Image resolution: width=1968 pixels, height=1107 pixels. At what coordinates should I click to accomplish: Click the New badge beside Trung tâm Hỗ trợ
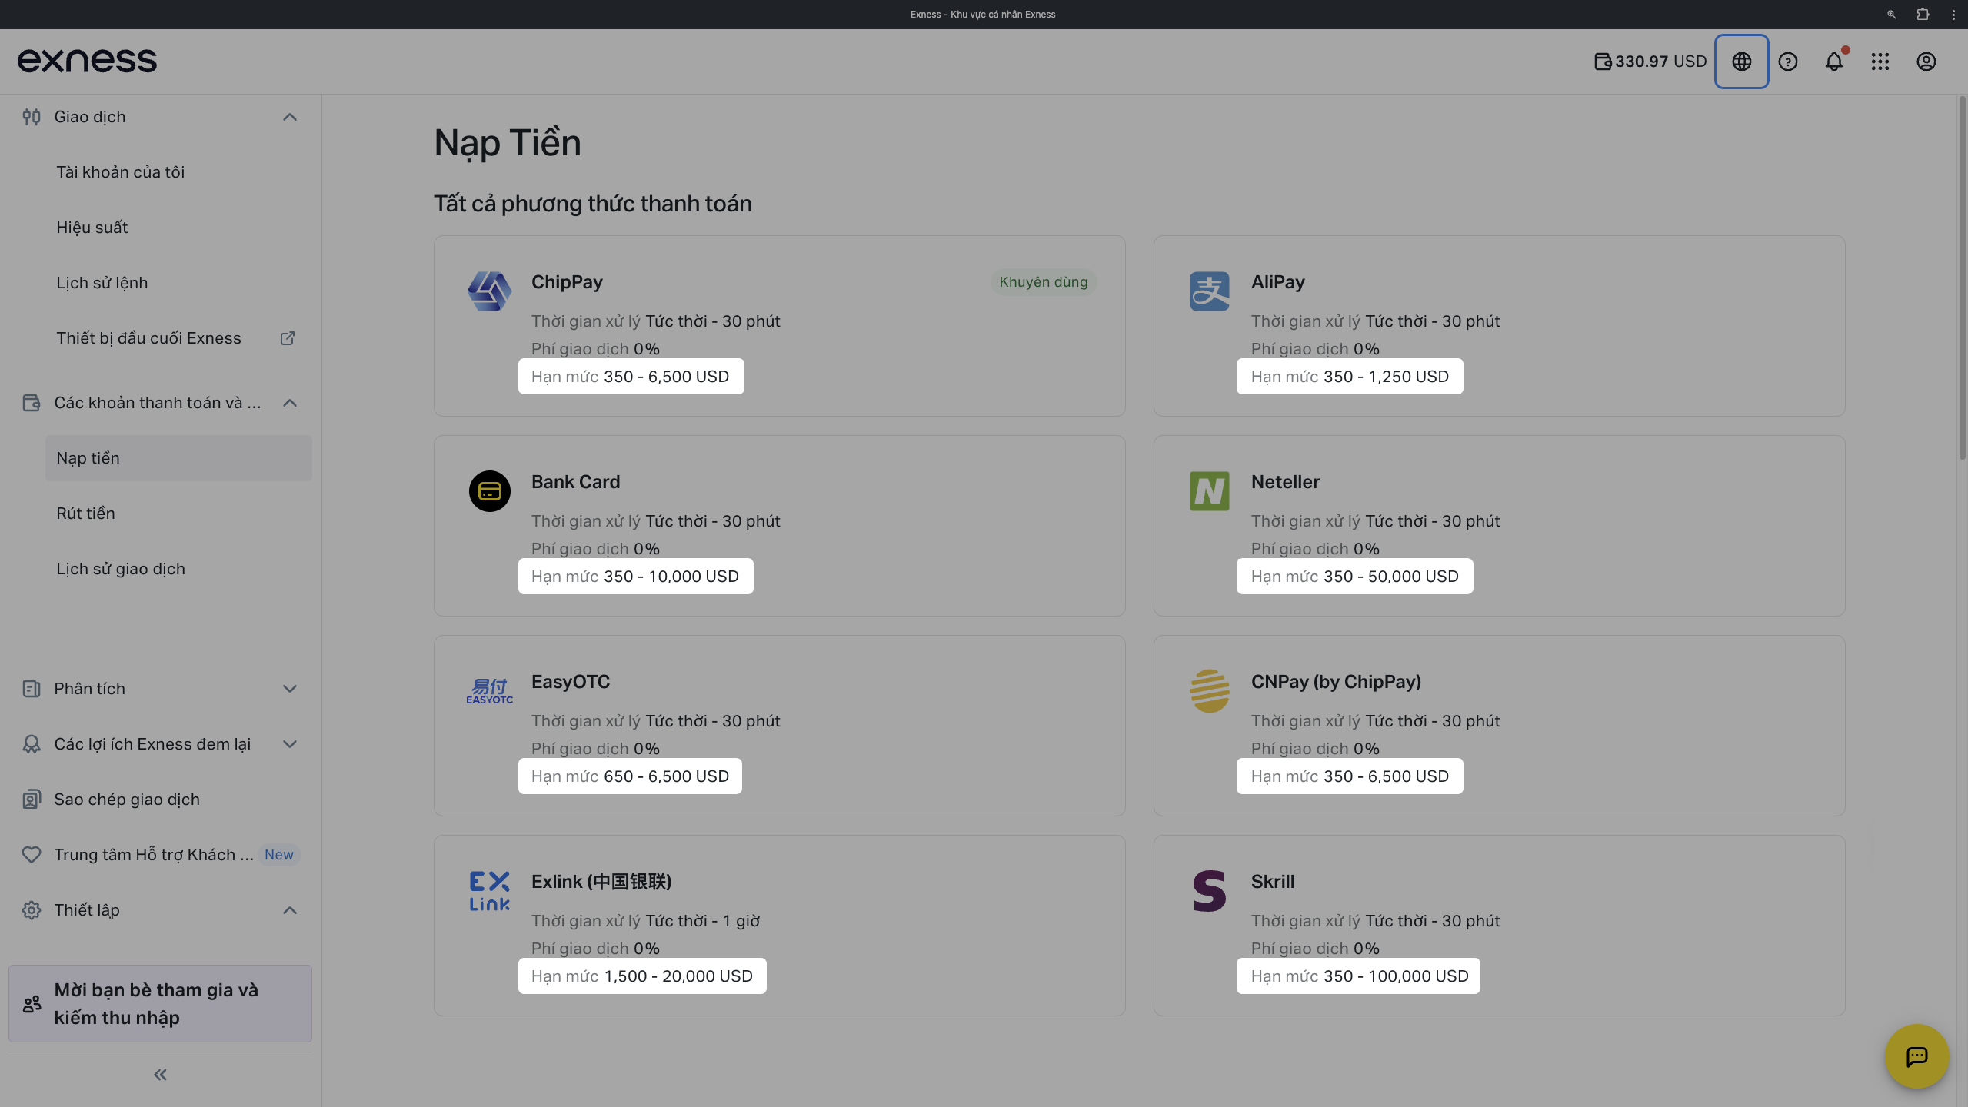pyautogui.click(x=279, y=855)
